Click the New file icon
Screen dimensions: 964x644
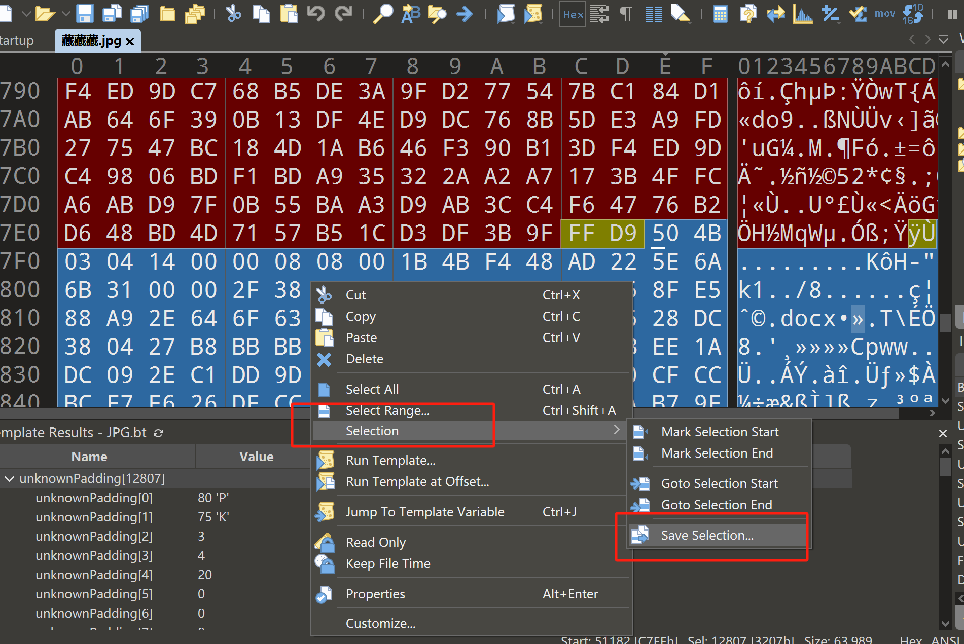5,13
